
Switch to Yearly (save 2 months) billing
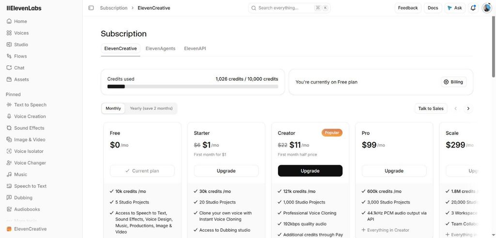tap(151, 108)
